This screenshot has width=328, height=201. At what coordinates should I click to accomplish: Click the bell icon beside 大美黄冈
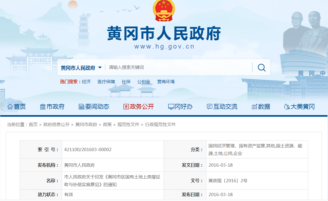coord(287,107)
